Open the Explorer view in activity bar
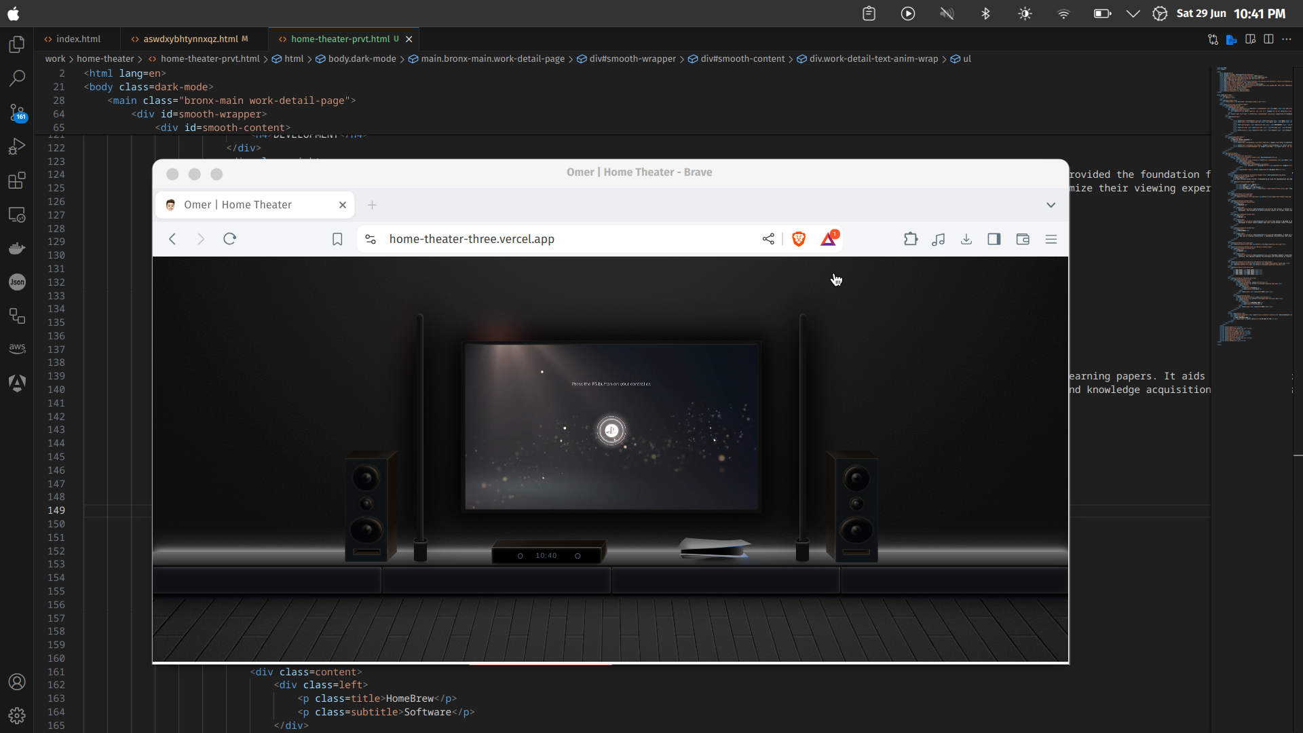Image resolution: width=1303 pixels, height=733 pixels. (17, 45)
